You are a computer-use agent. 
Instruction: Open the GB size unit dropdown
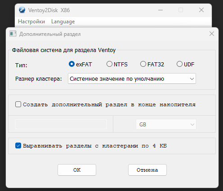(166, 124)
